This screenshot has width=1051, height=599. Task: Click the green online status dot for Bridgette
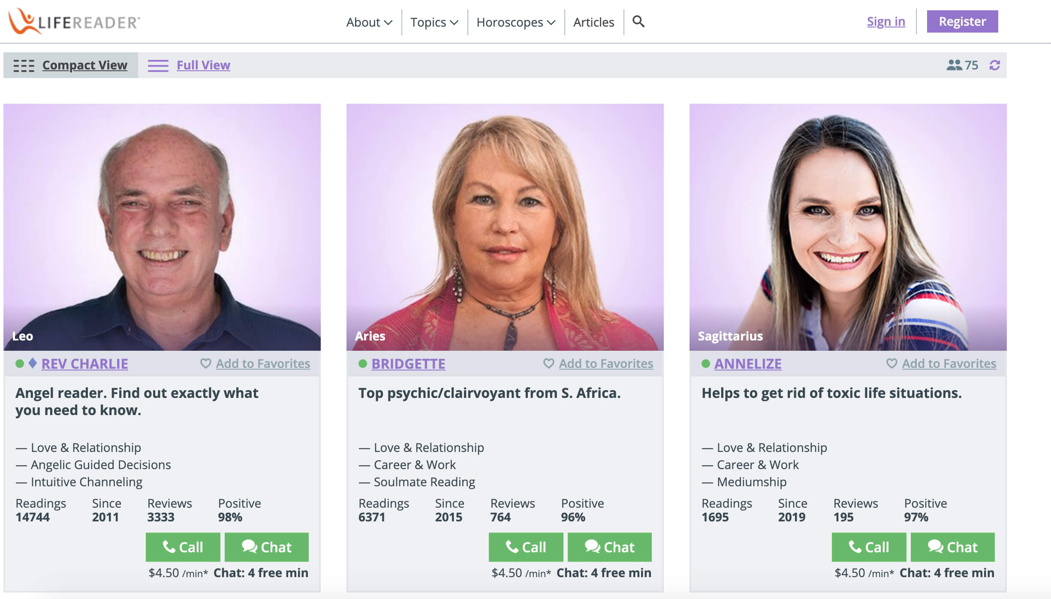click(362, 364)
